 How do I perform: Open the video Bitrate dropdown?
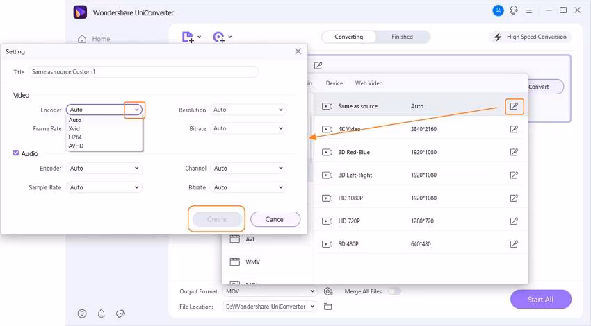click(248, 128)
